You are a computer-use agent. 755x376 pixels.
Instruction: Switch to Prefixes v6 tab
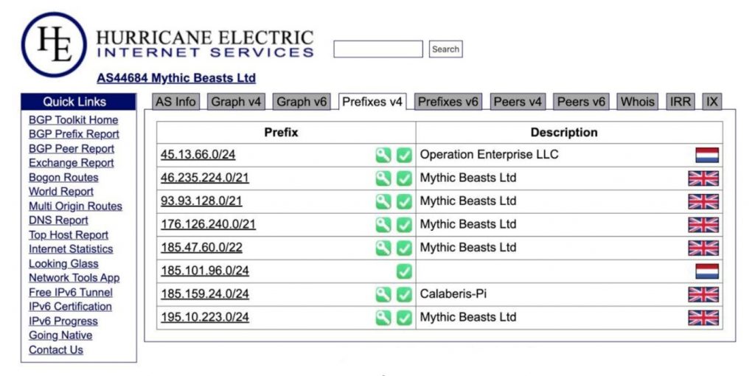pos(448,102)
